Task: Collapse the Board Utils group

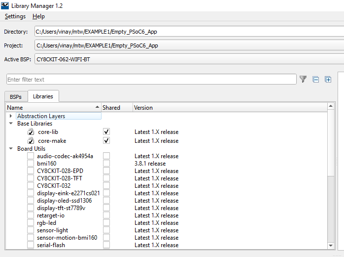Action: [11, 149]
